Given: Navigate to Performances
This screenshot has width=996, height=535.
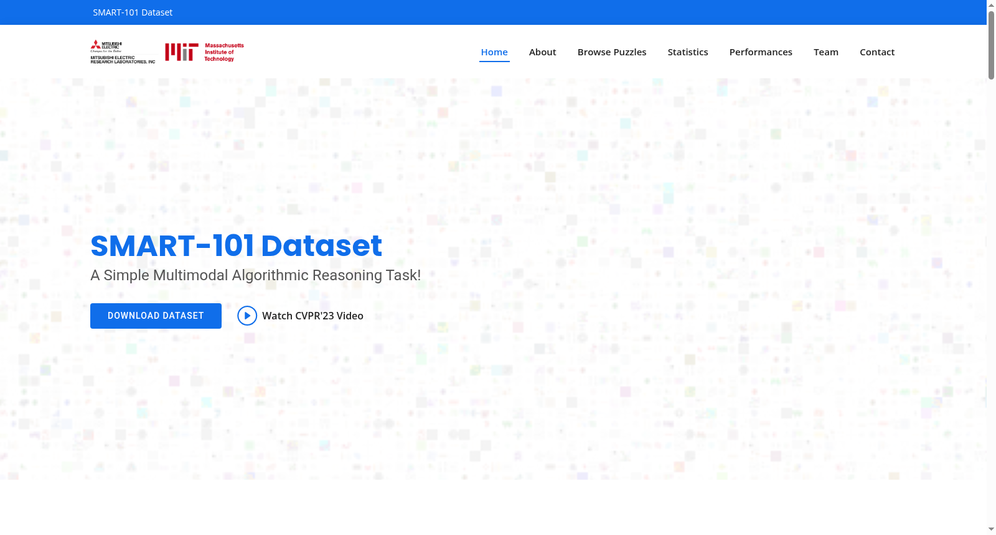Looking at the screenshot, I should pyautogui.click(x=761, y=52).
